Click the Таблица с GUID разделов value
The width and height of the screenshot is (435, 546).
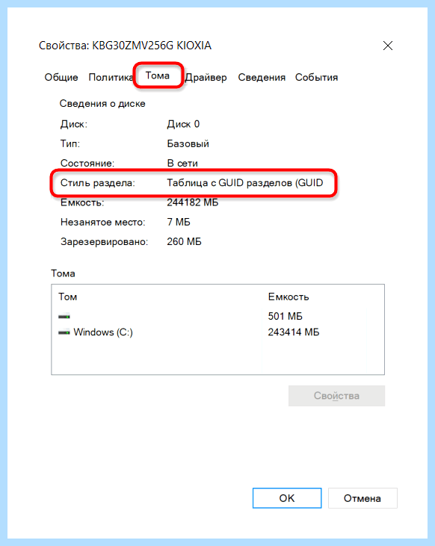coord(245,183)
